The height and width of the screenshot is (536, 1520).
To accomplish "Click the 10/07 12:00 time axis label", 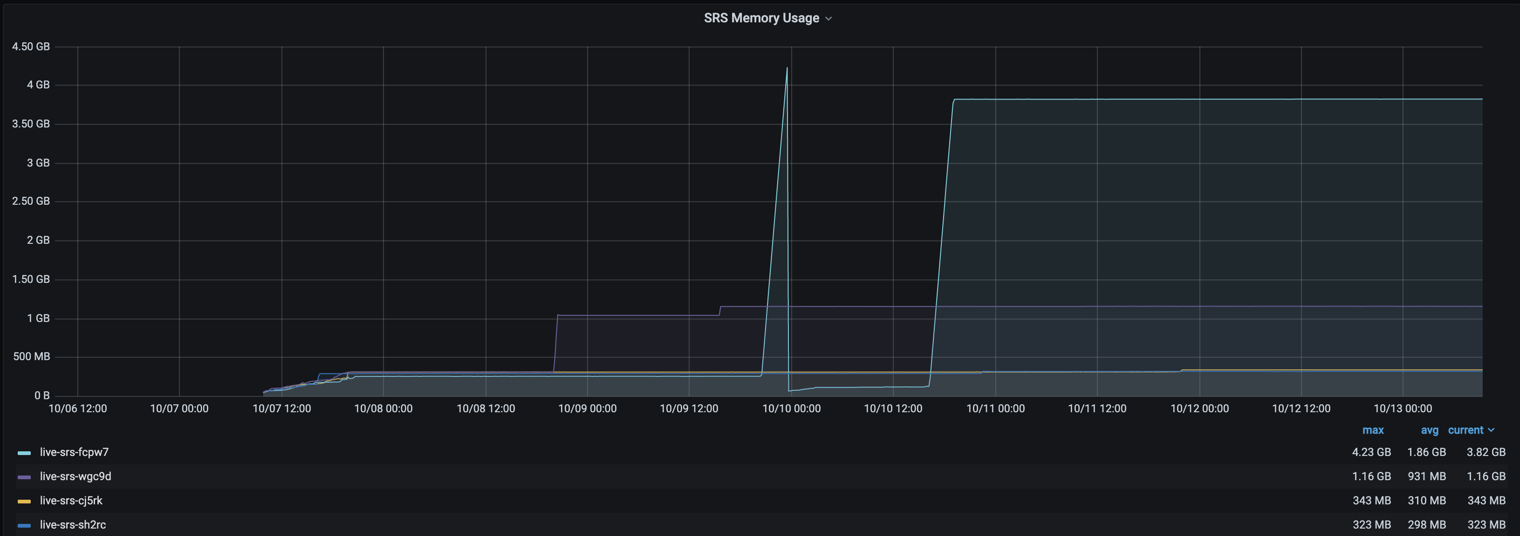I will point(281,408).
